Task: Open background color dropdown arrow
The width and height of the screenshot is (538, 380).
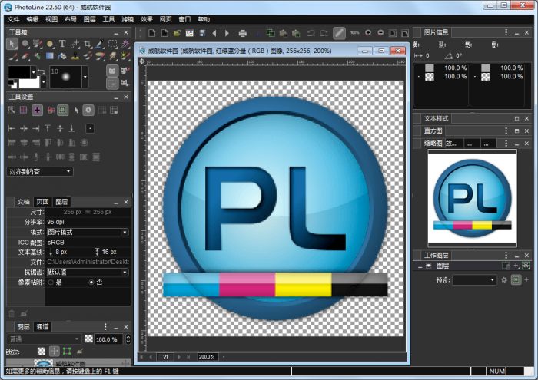Action: tap(44, 82)
